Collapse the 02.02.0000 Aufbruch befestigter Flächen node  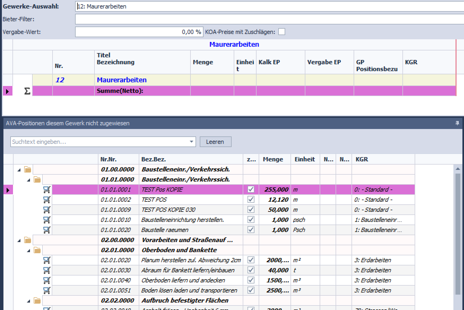click(x=29, y=301)
